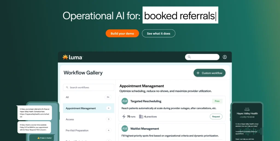Click the 34 count badge beside All
Viewport: 280px width, 141px height.
pos(108,97)
